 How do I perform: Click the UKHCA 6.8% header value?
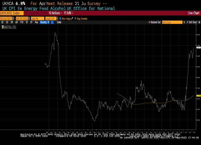14,4
